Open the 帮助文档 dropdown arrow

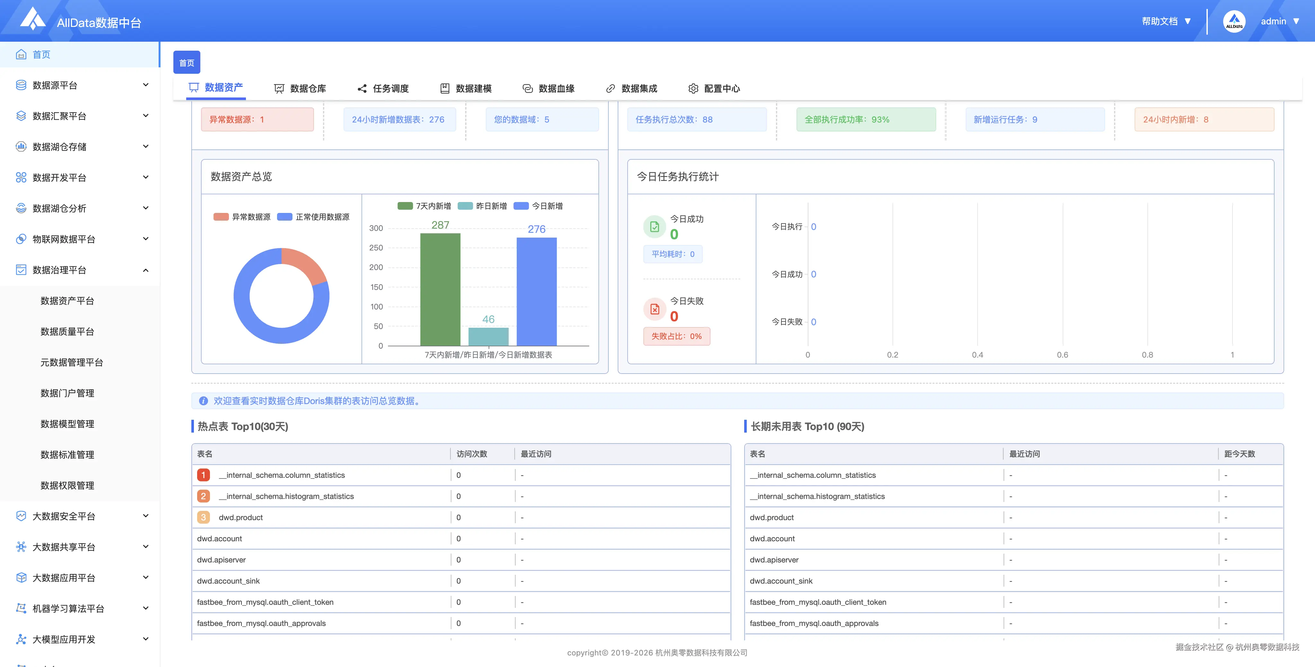pos(1187,21)
